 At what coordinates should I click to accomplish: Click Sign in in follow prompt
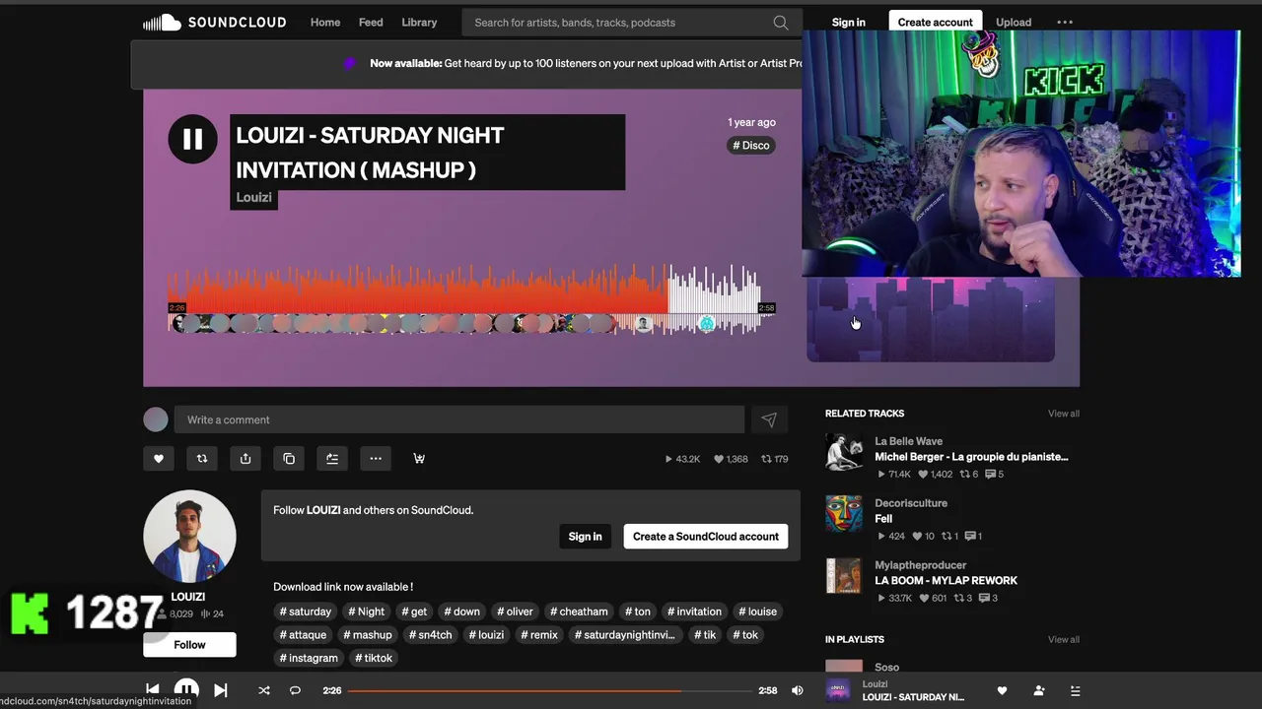(585, 537)
